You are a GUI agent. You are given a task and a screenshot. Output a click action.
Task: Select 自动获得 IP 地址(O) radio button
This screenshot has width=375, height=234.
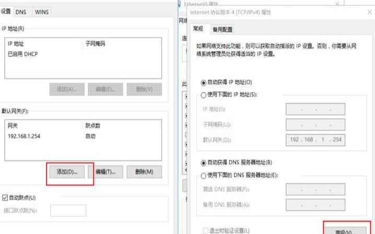click(203, 83)
